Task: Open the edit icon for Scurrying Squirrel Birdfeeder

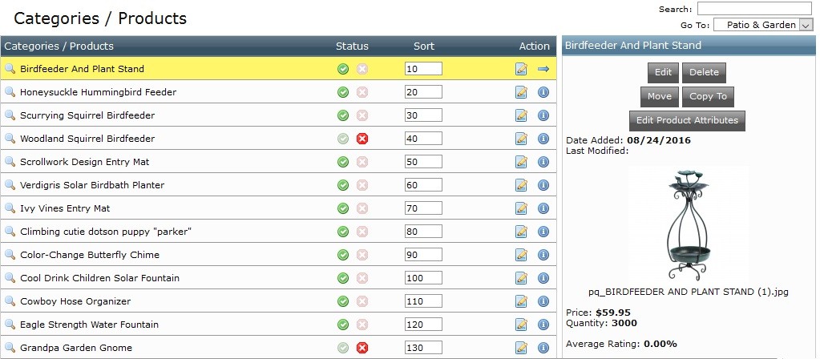Action: (x=522, y=116)
